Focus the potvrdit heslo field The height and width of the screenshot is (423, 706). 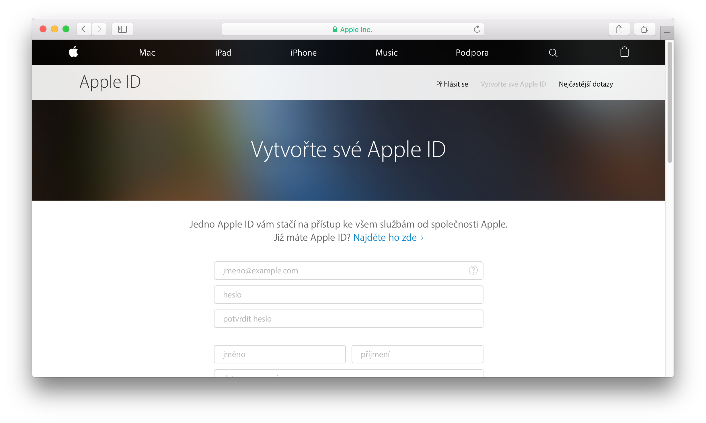(x=348, y=318)
